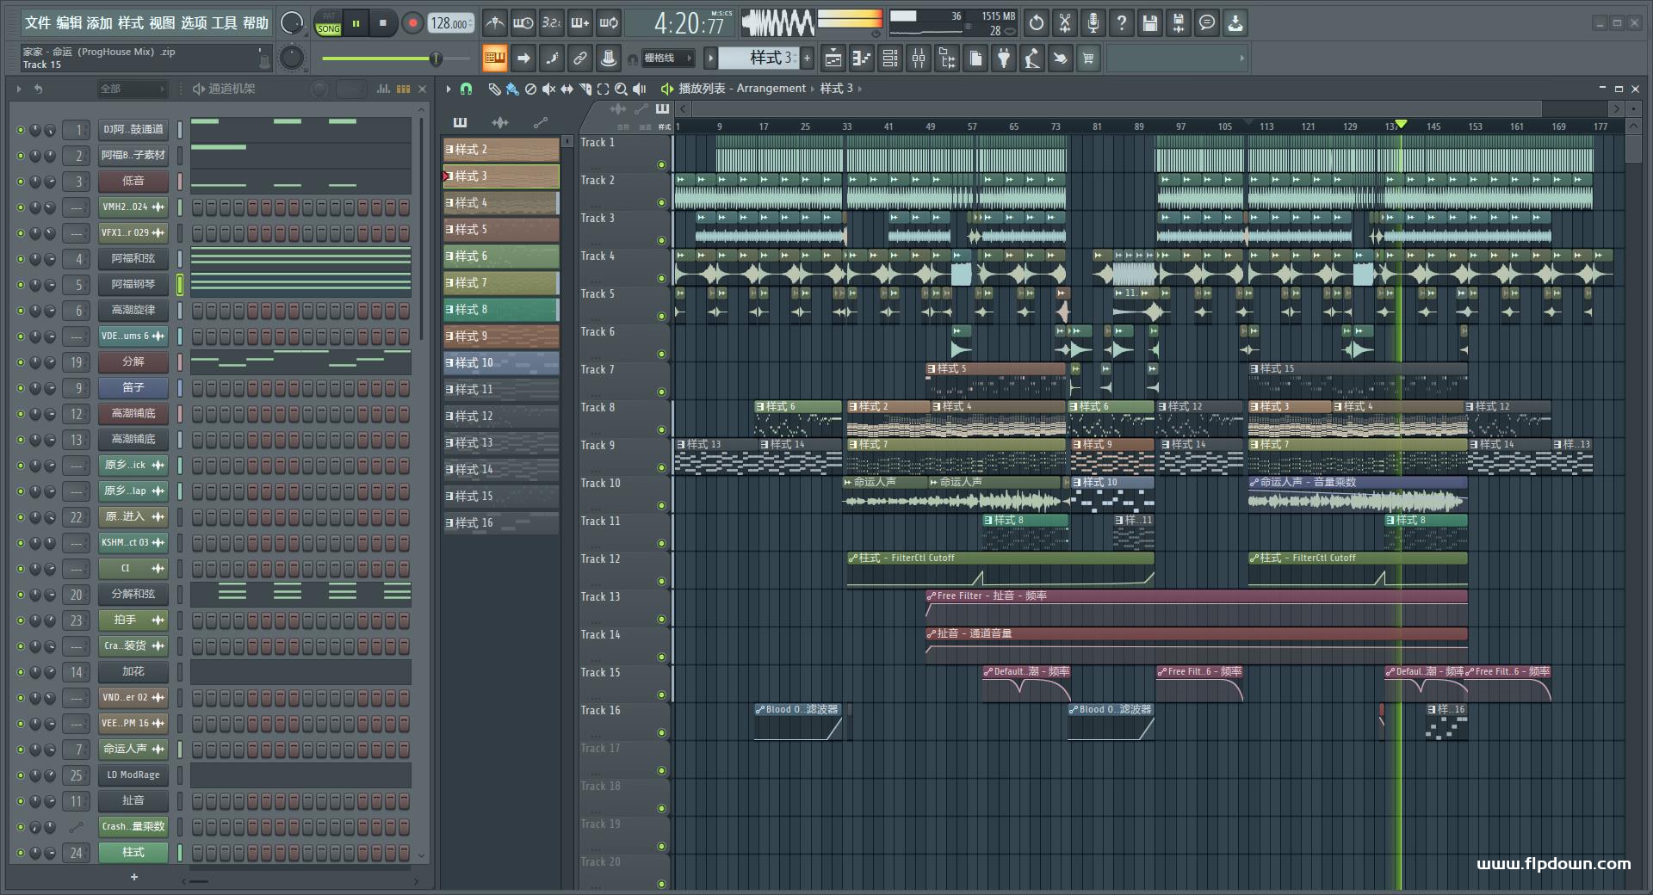
Task: Open channel rack options menu arrow
Action: click(19, 89)
